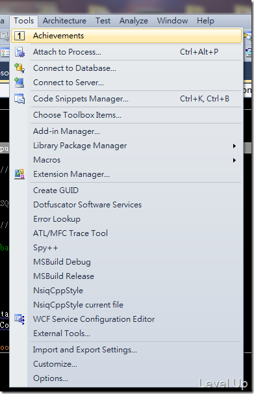
Task: Click the Attach to Process icon
Action: pyautogui.click(x=19, y=52)
